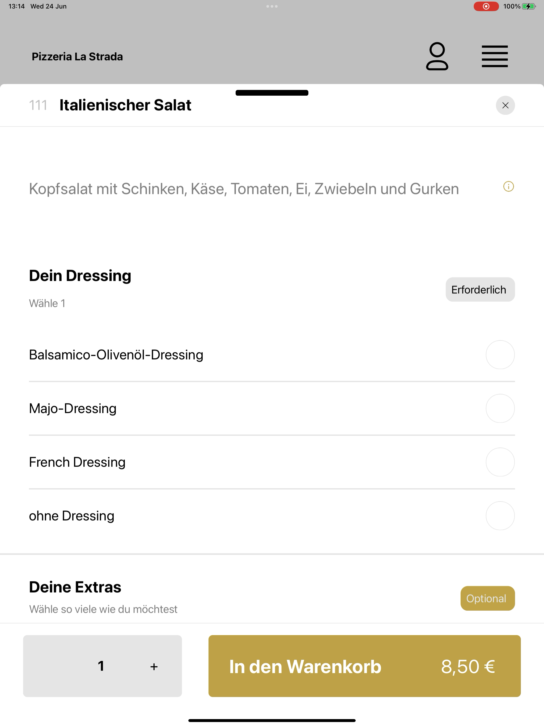Tap the screen recording indicator
The height and width of the screenshot is (726, 544).
coord(486,6)
